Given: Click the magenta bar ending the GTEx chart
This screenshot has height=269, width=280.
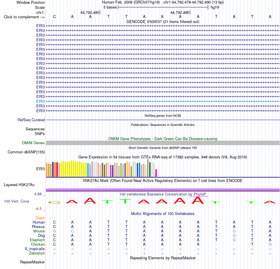Looking at the screenshot, I should (x=156, y=173).
